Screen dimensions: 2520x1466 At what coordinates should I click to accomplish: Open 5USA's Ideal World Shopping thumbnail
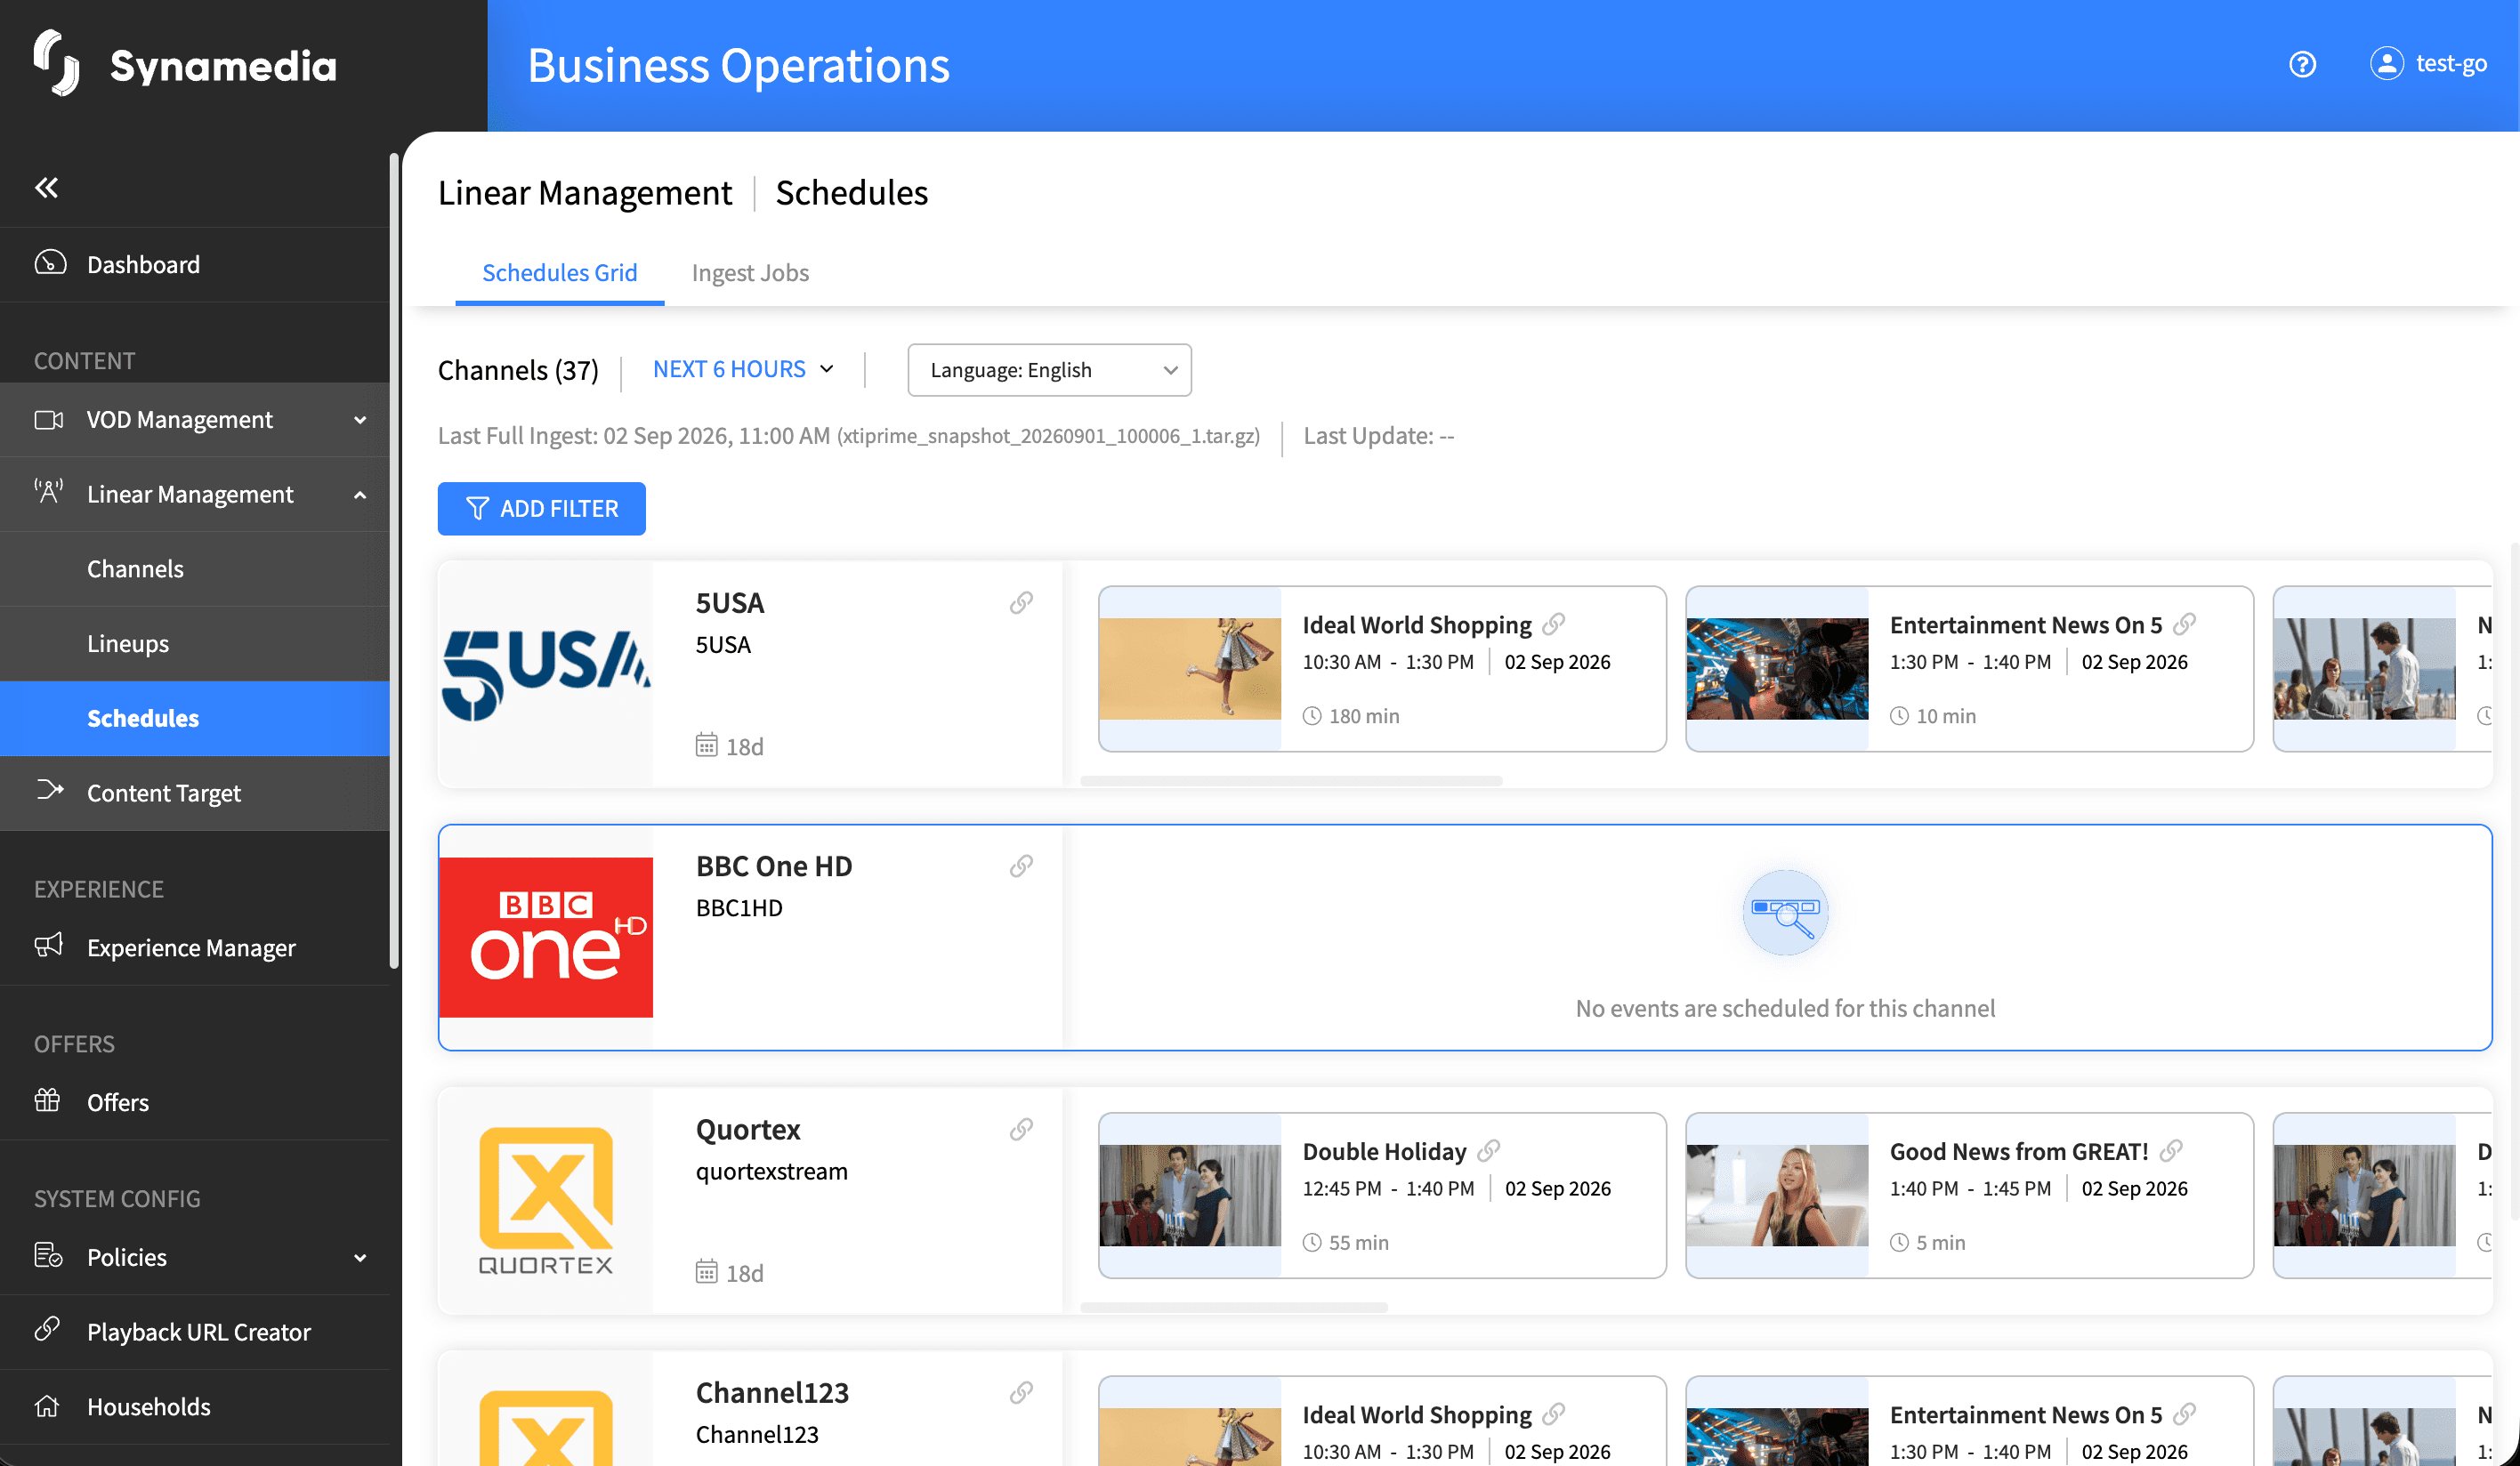[1189, 668]
